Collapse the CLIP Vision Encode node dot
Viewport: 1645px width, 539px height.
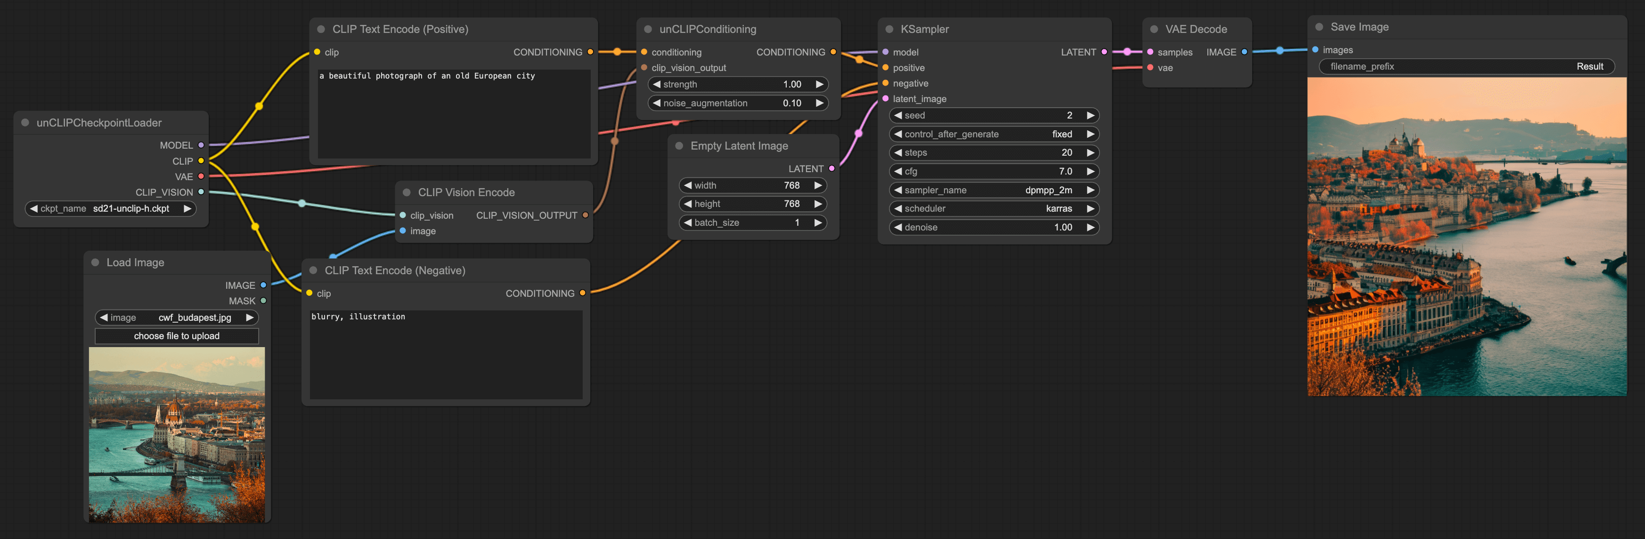point(407,193)
